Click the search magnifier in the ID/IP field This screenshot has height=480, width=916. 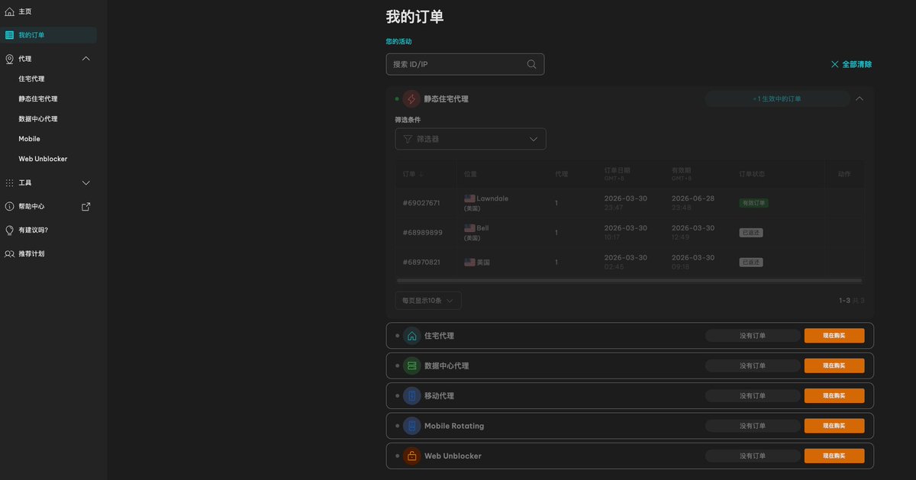click(x=531, y=64)
